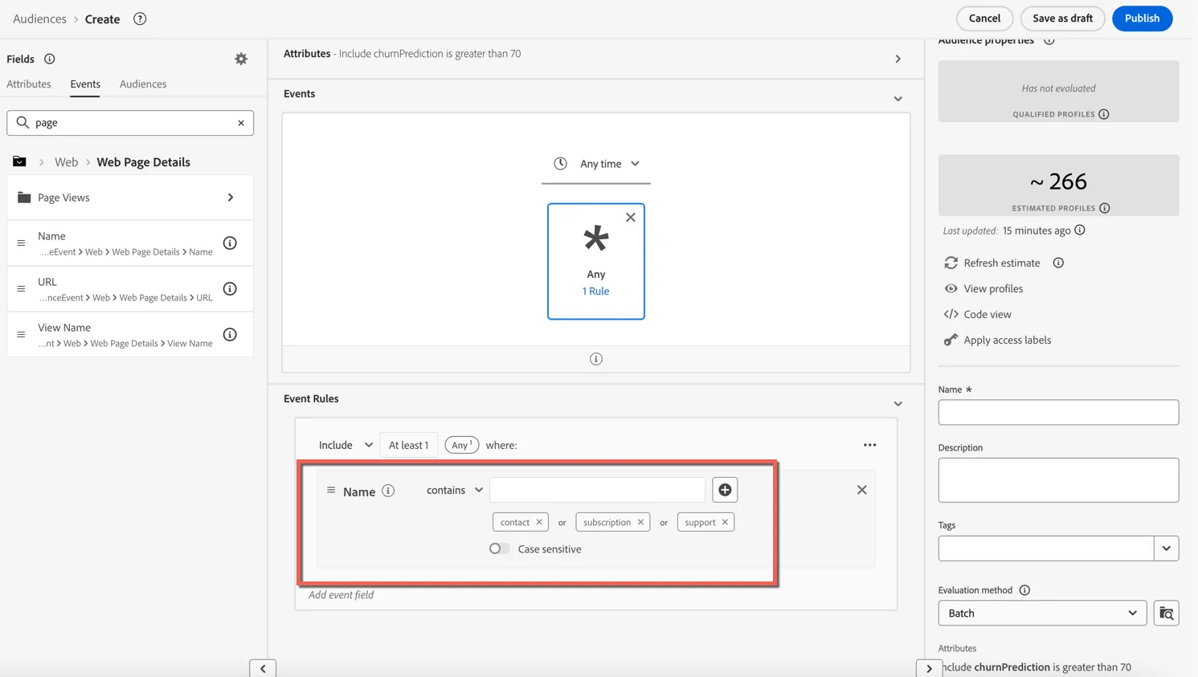Screen dimensions: 1198x677
Task: Click the root folder breadcrumb icon
Action: pyautogui.click(x=19, y=161)
